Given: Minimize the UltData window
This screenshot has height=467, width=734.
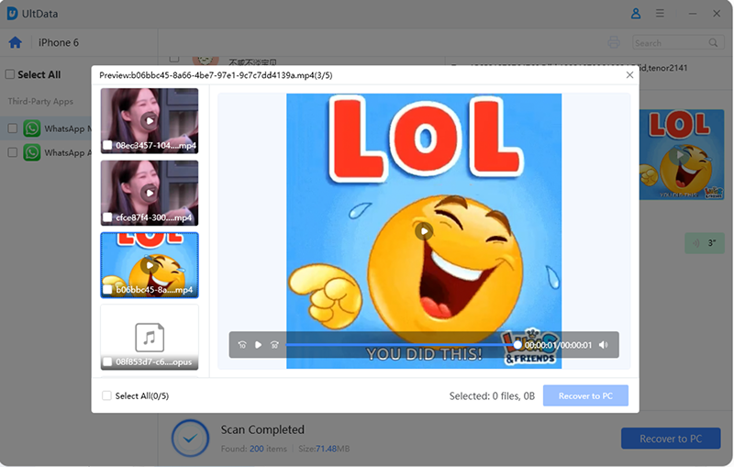Looking at the screenshot, I should click(693, 14).
